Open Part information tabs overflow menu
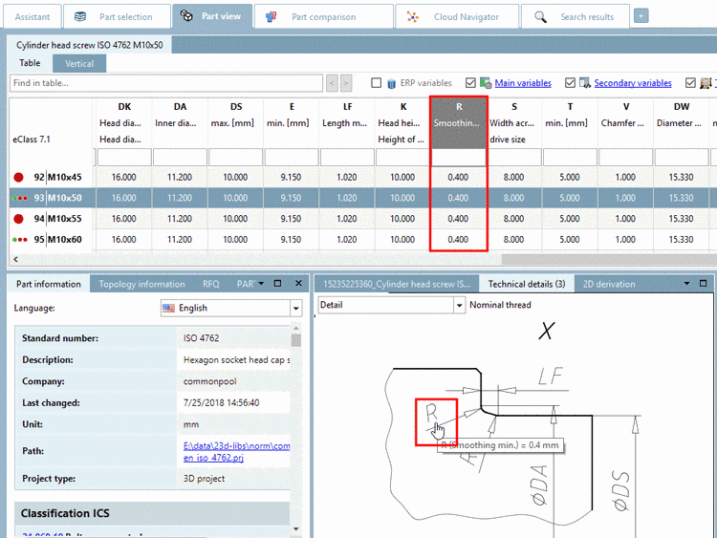Image resolution: width=717 pixels, height=538 pixels. point(261,284)
